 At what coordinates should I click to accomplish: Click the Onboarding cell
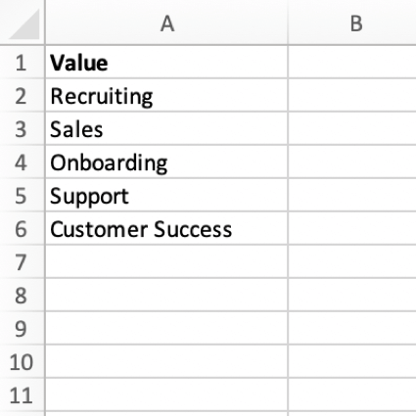[x=166, y=162]
